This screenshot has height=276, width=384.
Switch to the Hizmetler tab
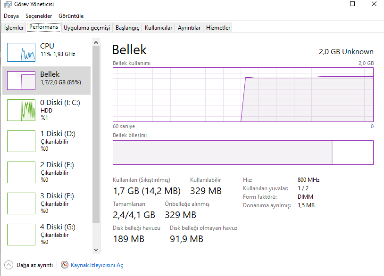[x=218, y=28]
